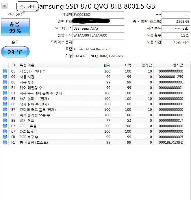Click the 원시값 column header

click(169, 65)
